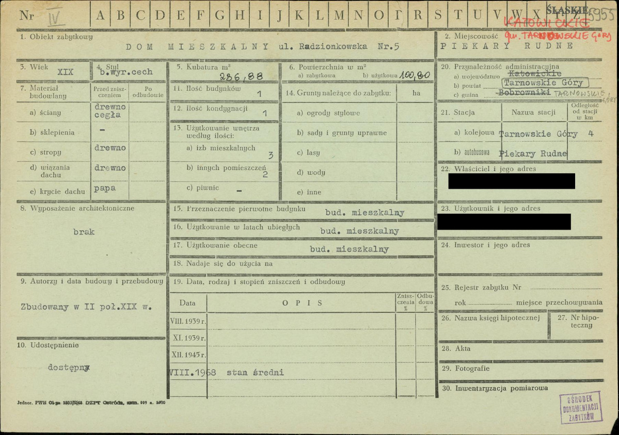Click the date "XI.1939 r." in the table
Image resolution: width=619 pixels, height=435 pixels.
[x=189, y=338]
